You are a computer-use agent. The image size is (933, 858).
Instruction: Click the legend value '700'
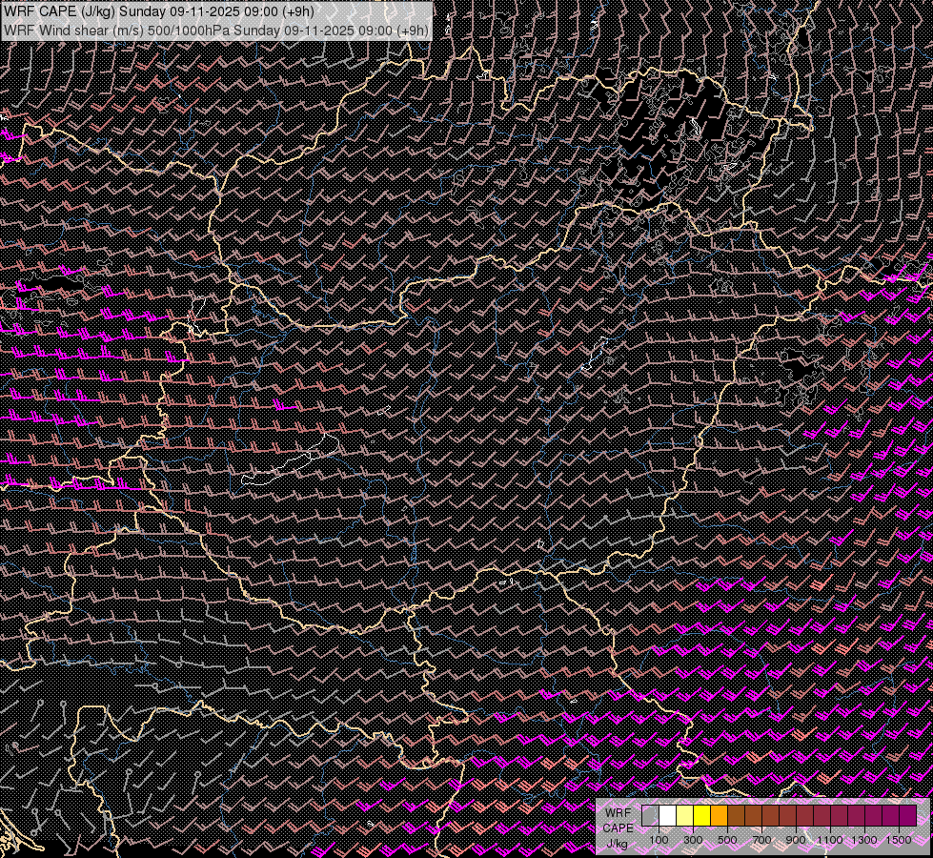point(761,840)
